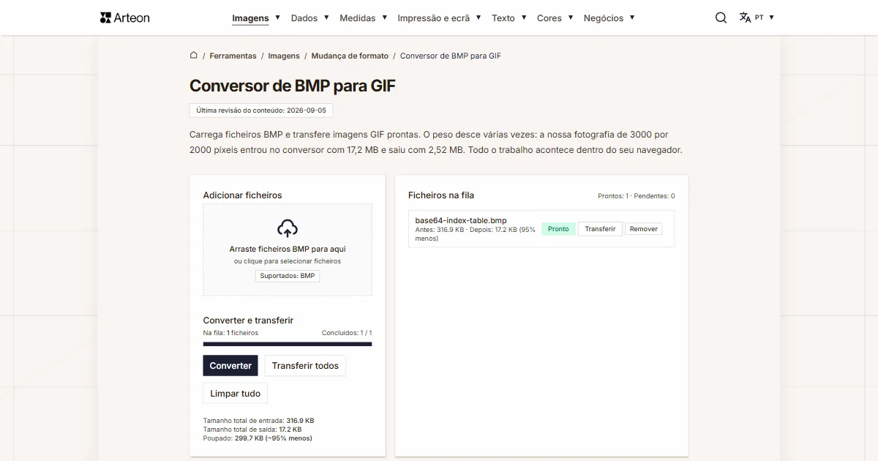Viewport: 878px width, 461px height.
Task: Open the Cores menu
Action: click(549, 18)
